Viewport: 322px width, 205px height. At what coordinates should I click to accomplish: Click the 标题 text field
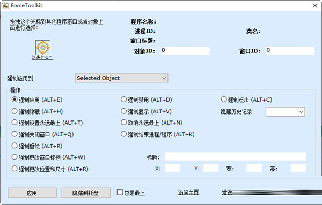coord(236,156)
